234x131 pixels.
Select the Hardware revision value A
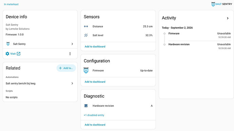tap(152, 106)
